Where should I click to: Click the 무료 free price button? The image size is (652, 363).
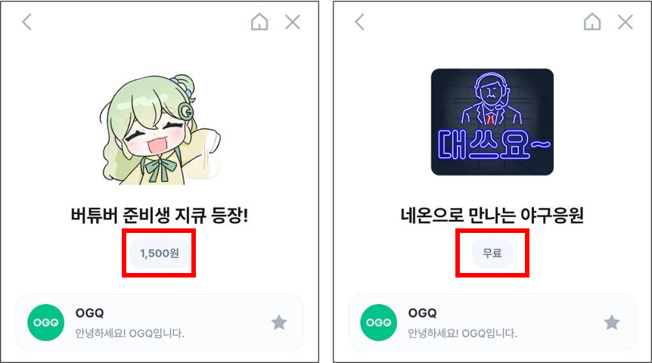tap(492, 253)
